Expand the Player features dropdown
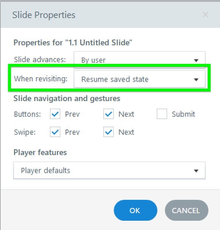The height and width of the screenshot is (230, 220). pyautogui.click(x=109, y=170)
